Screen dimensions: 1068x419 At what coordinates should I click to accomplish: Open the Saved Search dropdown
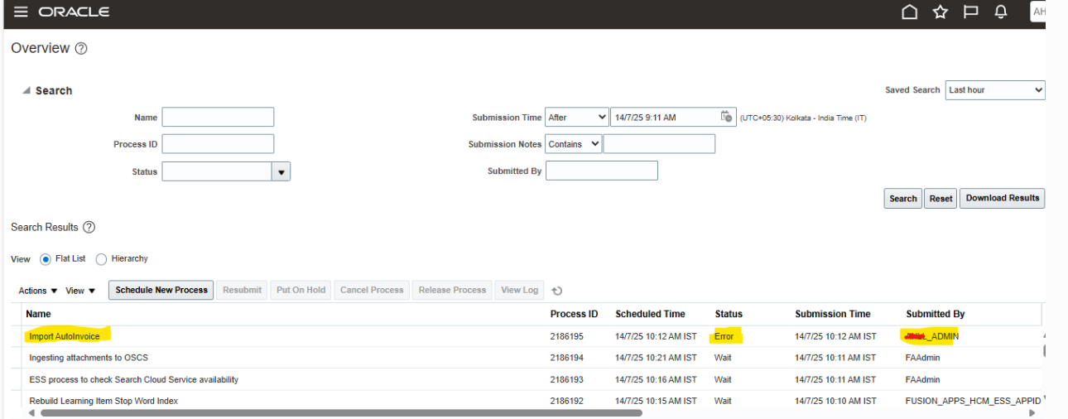tap(995, 89)
